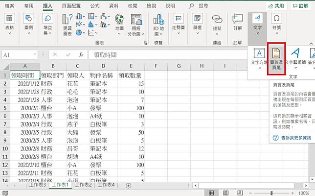Screen dimensions: 315x196
Task: Click the 文字方塊 text box icon
Action: tap(259, 53)
